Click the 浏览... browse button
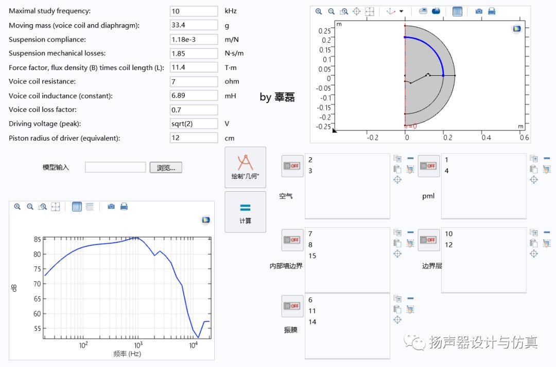556x367 pixels. click(x=166, y=168)
